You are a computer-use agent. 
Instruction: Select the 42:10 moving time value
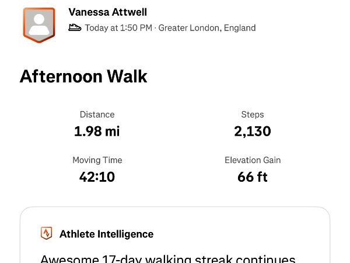[97, 177]
